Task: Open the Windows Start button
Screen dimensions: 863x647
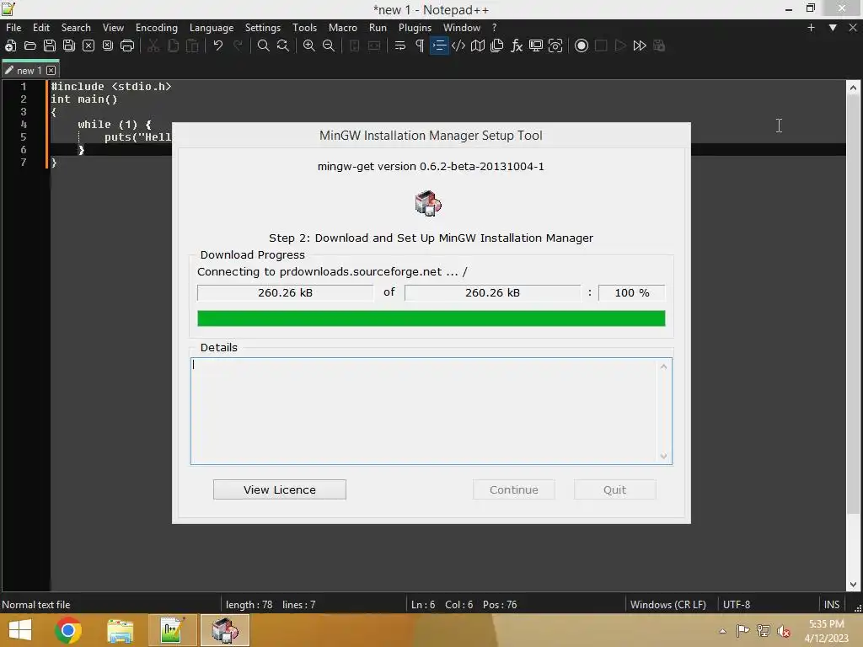Action: click(20, 630)
